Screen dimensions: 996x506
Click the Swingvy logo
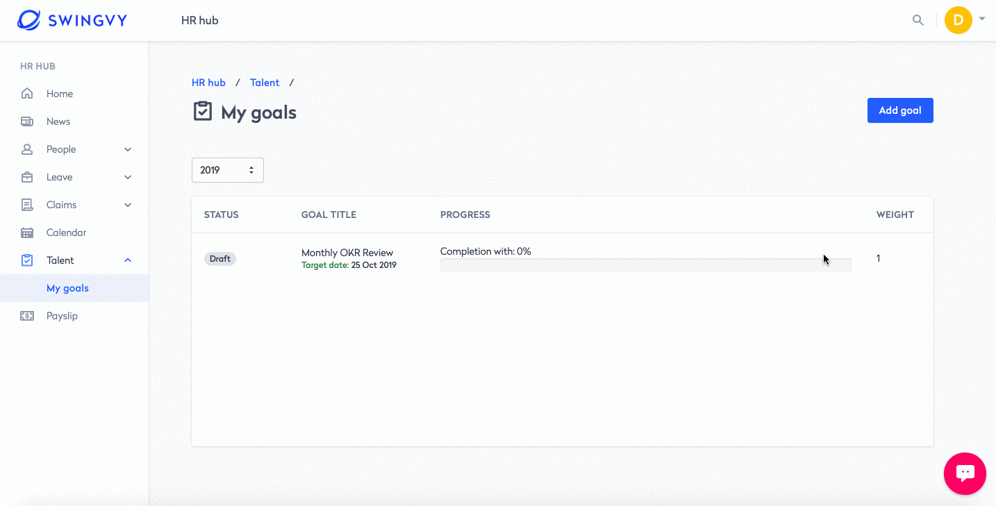click(72, 20)
